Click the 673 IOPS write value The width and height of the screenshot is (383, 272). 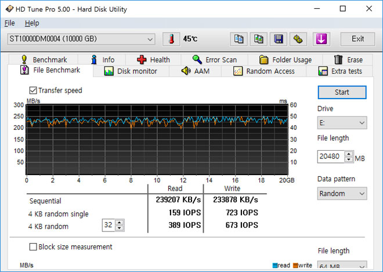click(x=242, y=225)
